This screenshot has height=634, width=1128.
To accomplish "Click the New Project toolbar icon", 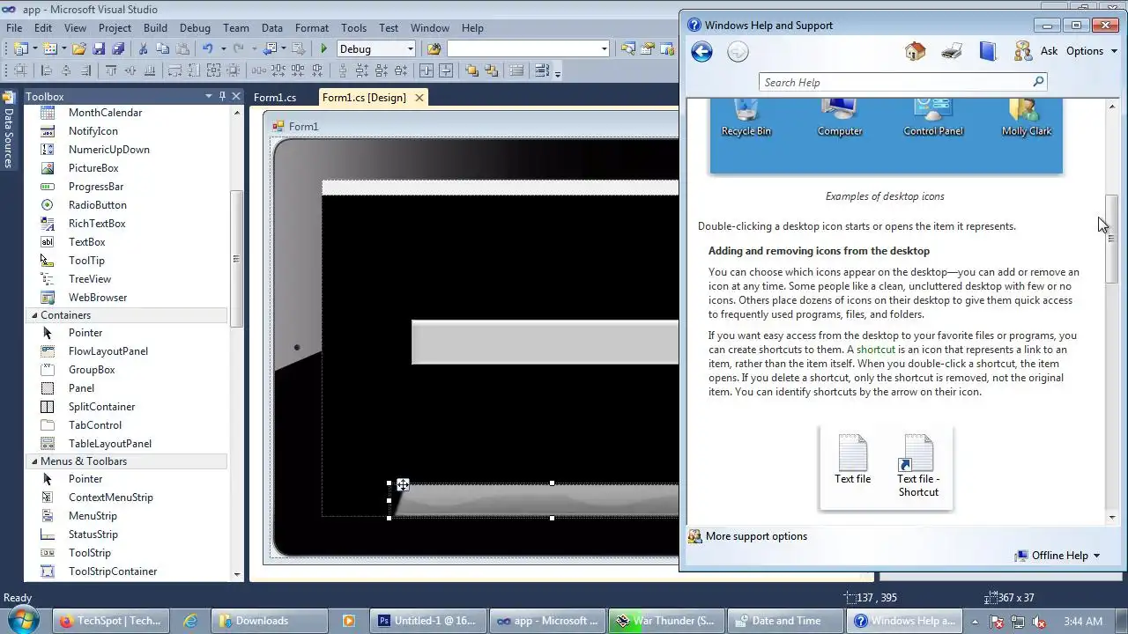I will point(20,49).
